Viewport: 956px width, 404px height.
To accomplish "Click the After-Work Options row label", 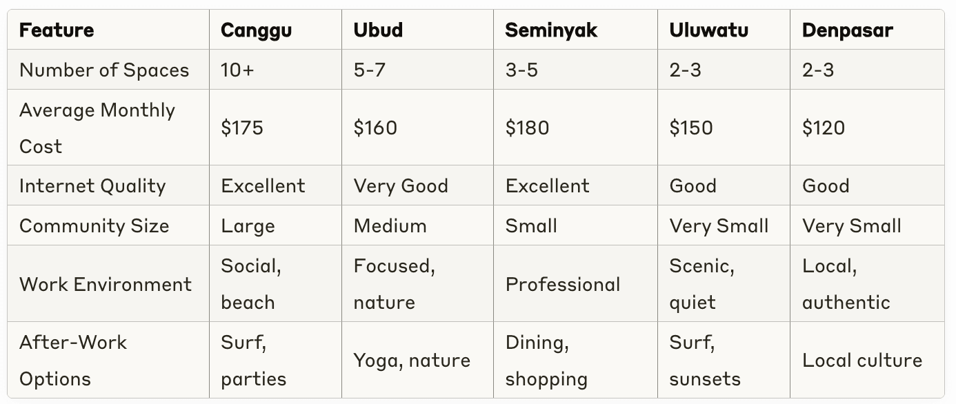I will tap(73, 361).
